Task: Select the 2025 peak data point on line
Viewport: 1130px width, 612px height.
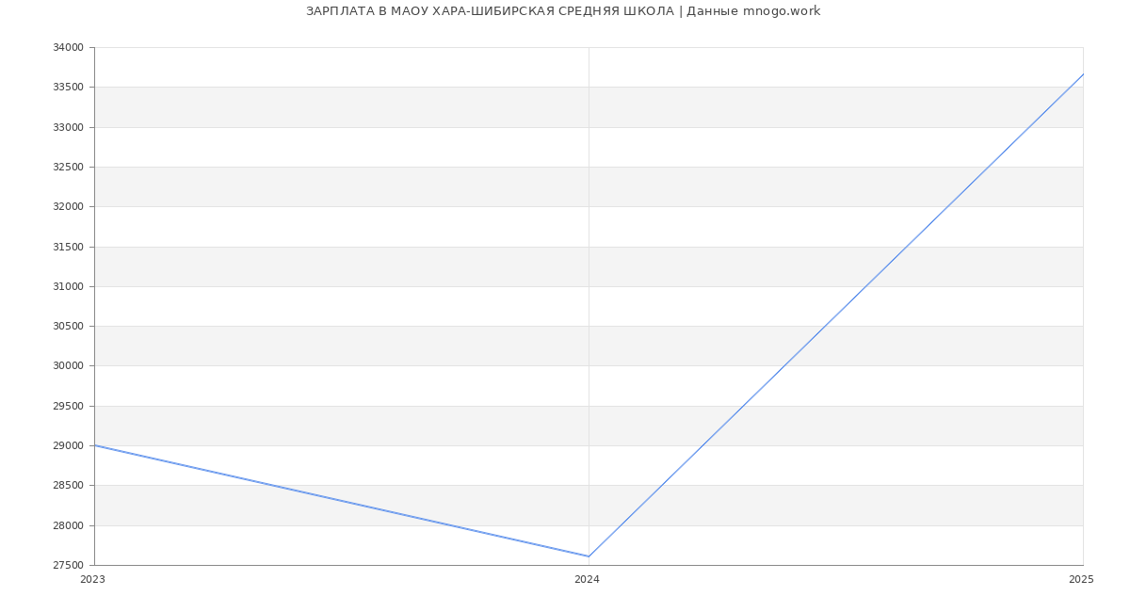Action: click(1082, 74)
